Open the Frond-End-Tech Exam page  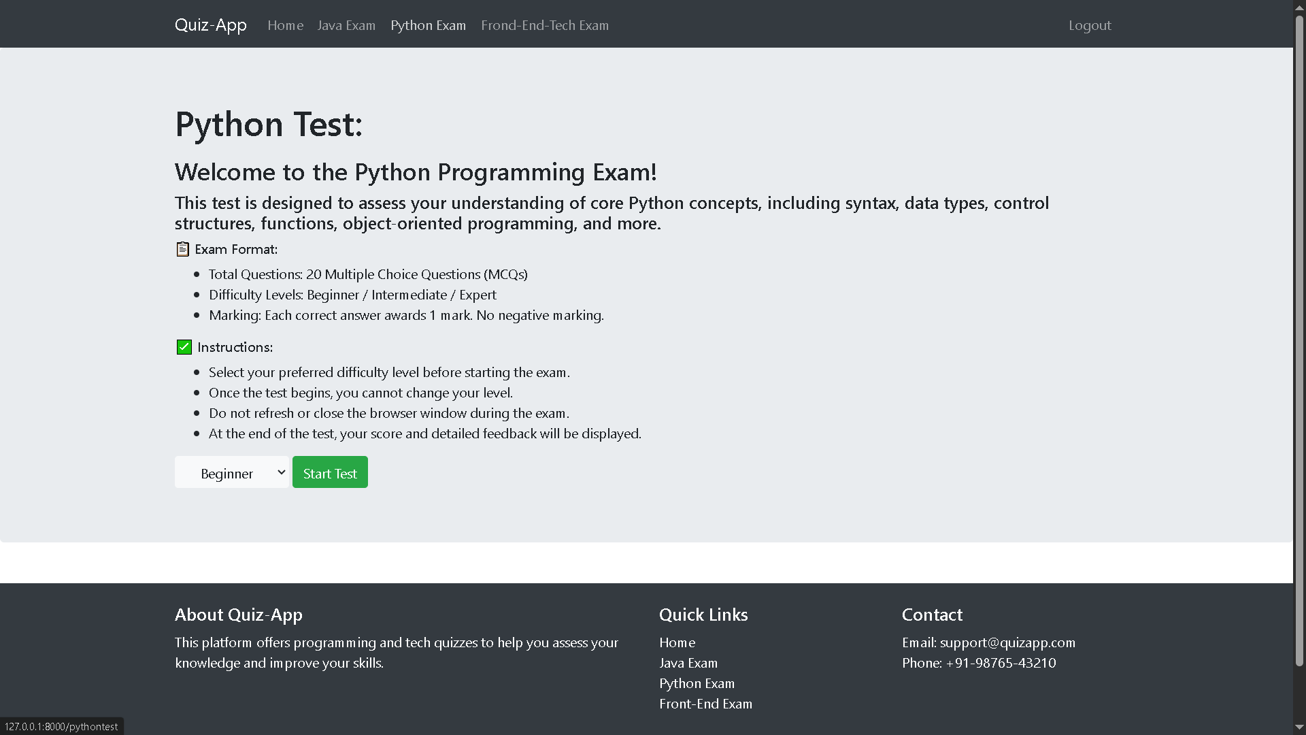pos(544,25)
